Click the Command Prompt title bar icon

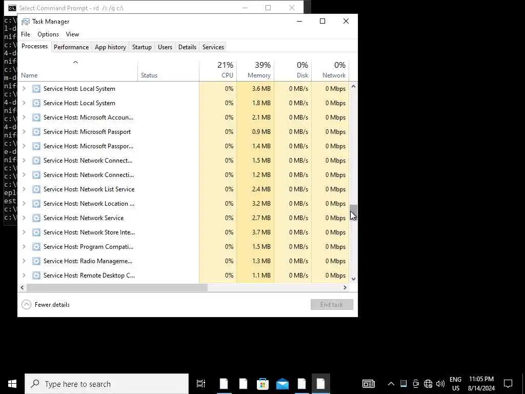12,8
